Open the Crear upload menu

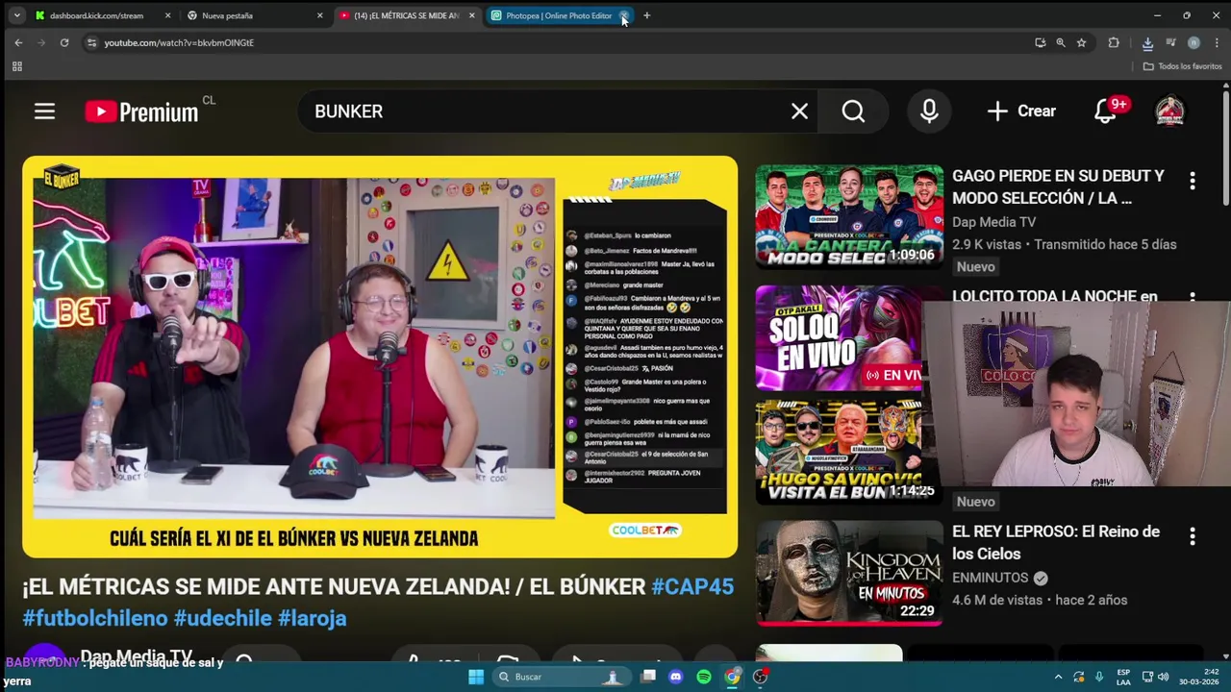point(1021,111)
